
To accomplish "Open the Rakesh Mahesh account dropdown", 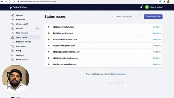I will point(158,7).
